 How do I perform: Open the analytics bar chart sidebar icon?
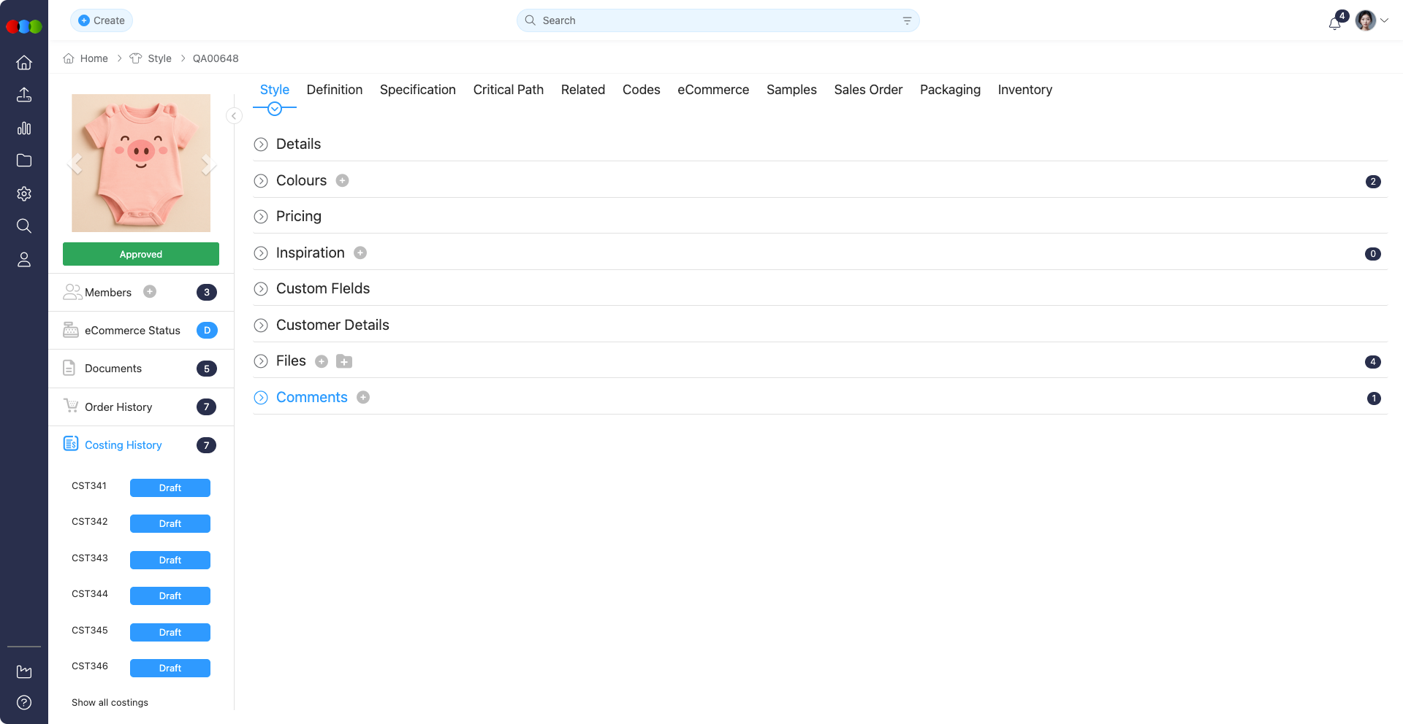point(24,128)
